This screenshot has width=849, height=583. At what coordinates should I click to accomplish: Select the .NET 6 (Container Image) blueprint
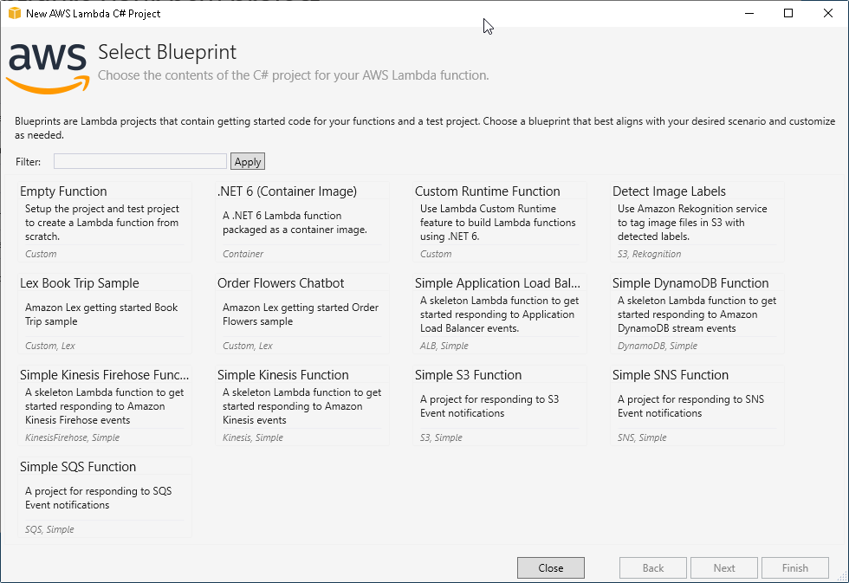302,222
